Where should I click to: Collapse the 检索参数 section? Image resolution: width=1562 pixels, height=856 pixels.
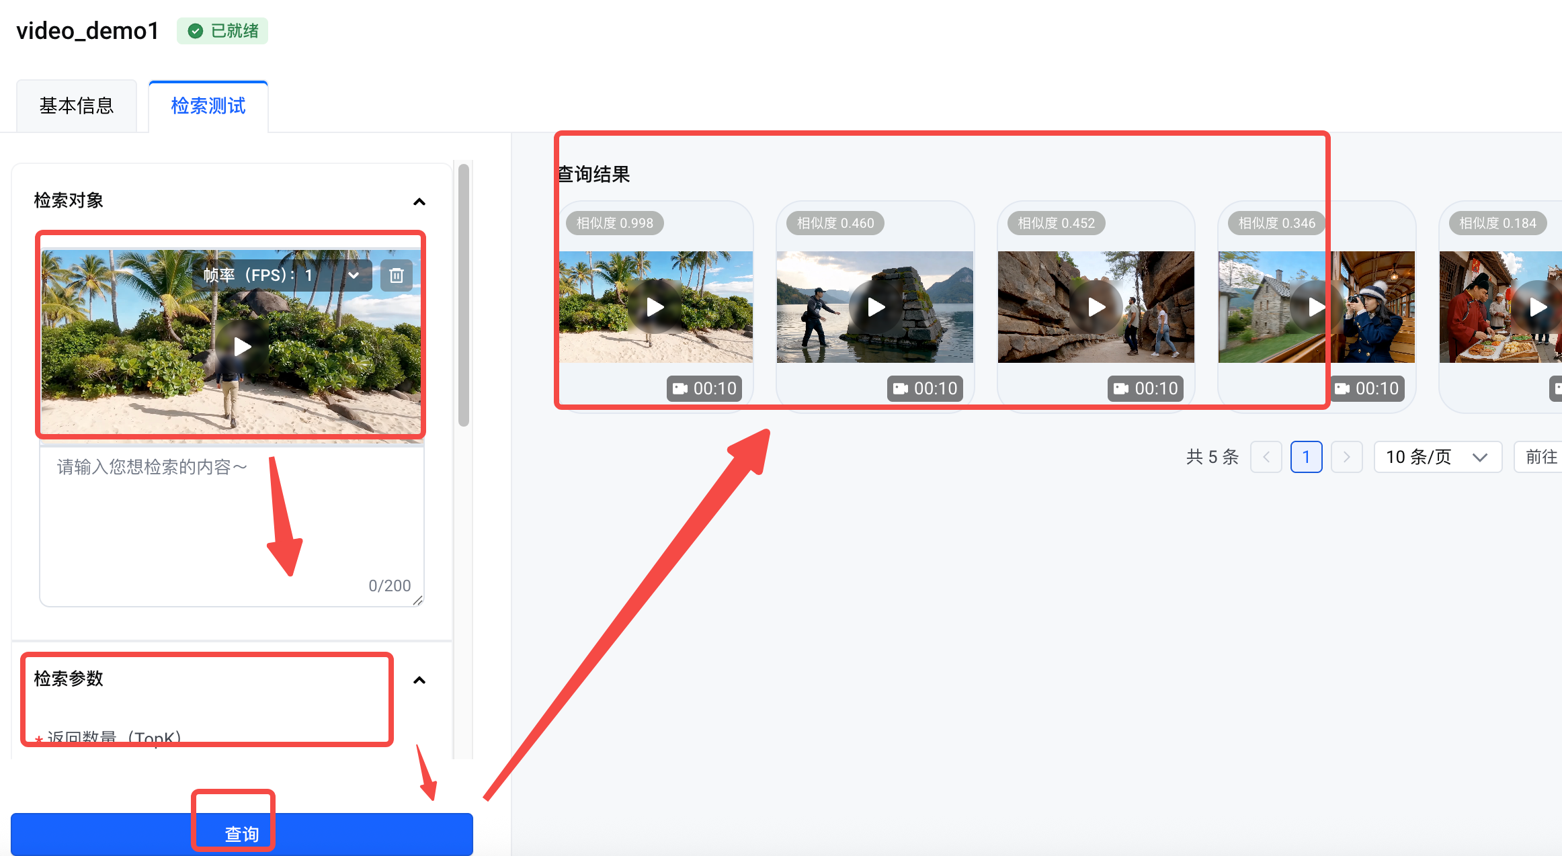tap(419, 680)
